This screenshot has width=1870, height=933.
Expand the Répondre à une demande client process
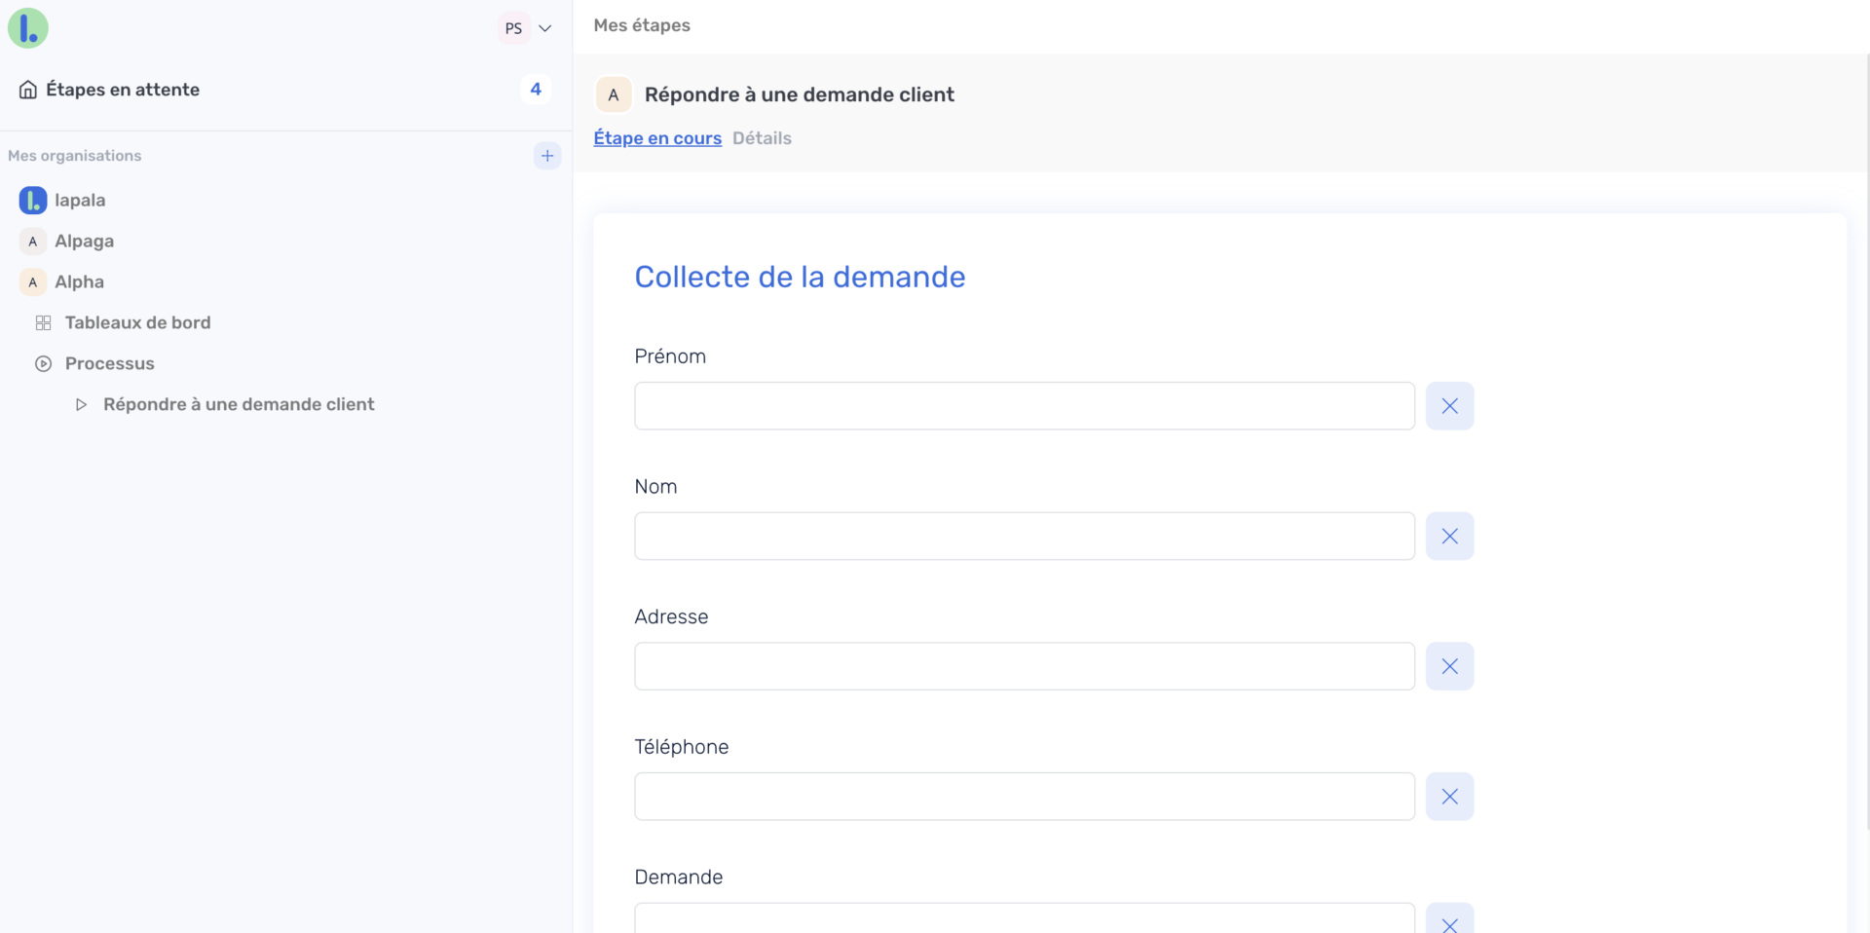coord(82,405)
